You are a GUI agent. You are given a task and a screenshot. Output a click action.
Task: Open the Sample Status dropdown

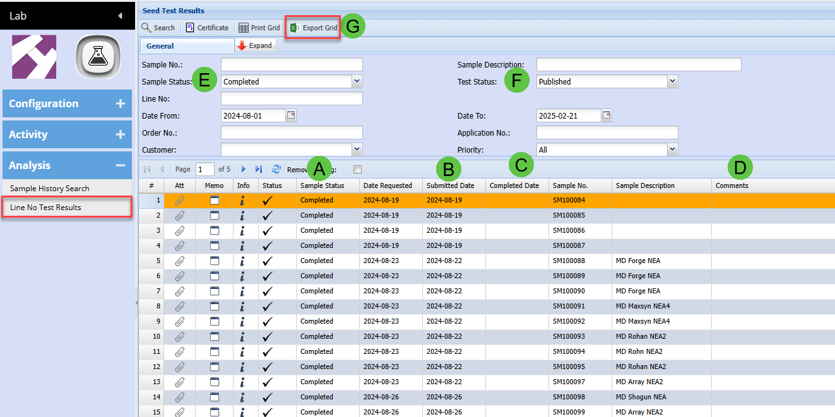click(x=357, y=81)
